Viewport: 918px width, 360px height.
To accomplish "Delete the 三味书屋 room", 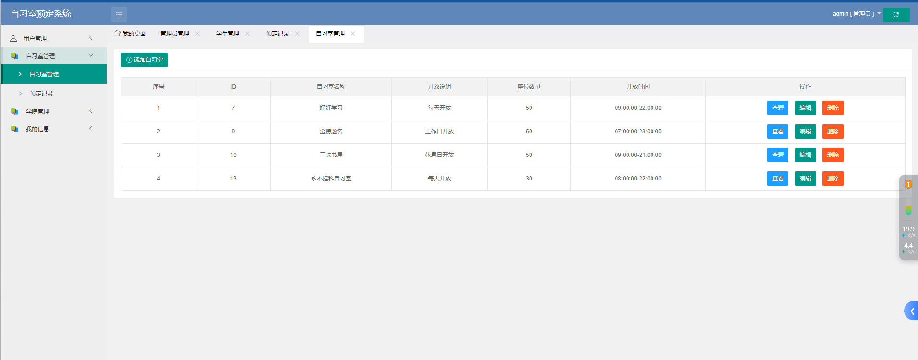I will point(833,155).
